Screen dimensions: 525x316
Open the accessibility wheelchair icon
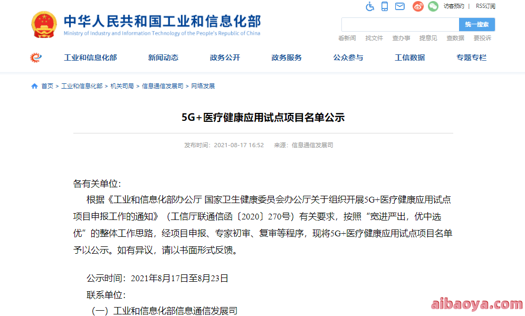pos(370,6)
